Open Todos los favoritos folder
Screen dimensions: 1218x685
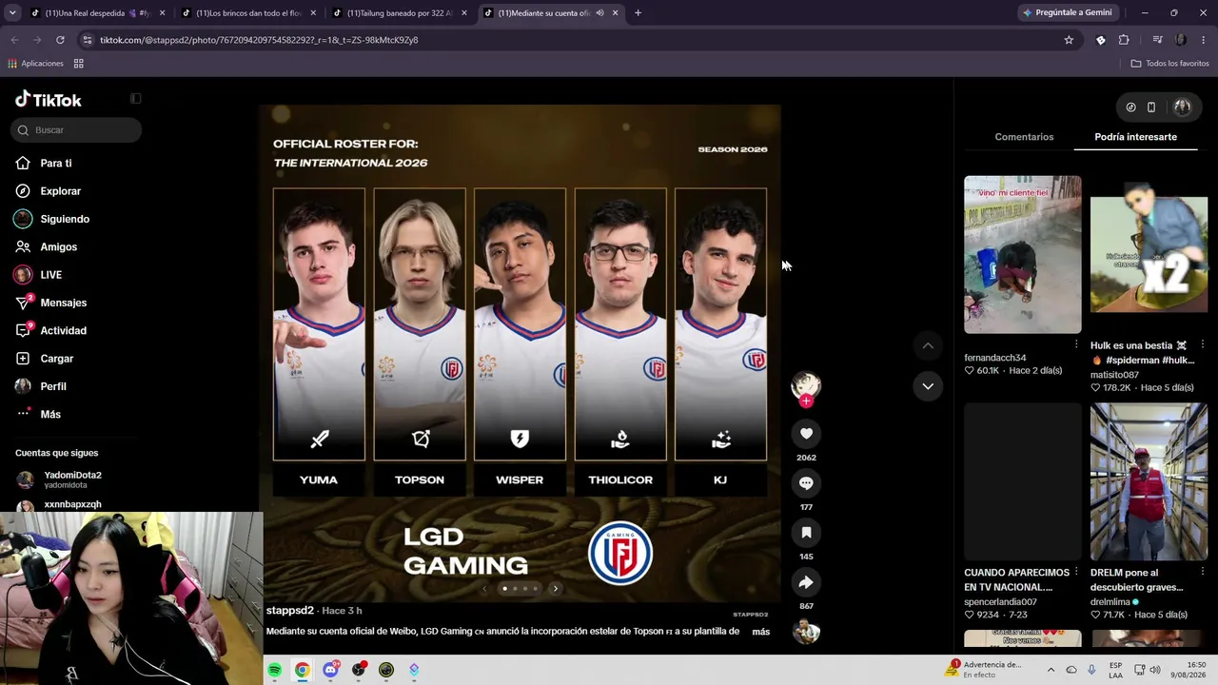pos(1169,64)
